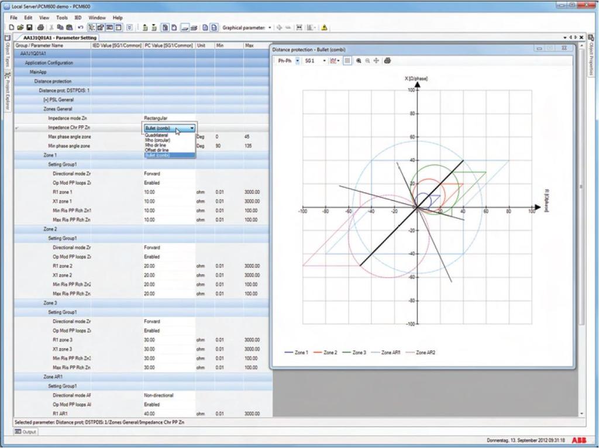This screenshot has width=599, height=448.
Task: Open the IED menu
Action: tap(78, 18)
